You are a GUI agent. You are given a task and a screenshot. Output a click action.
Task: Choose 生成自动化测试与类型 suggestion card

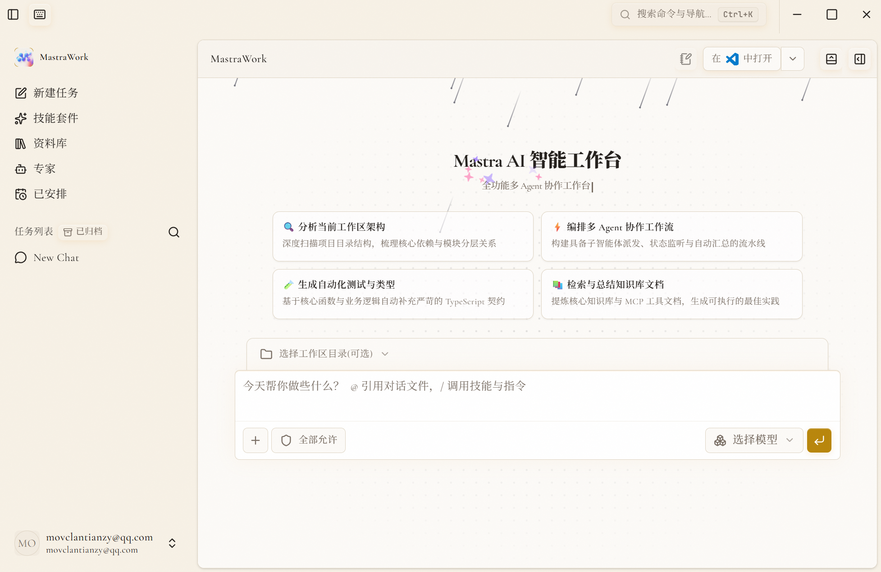click(403, 294)
